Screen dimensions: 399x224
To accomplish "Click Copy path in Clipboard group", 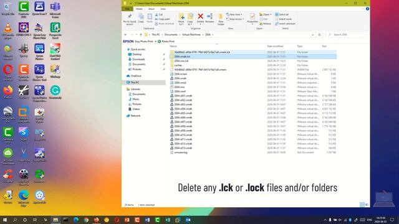I will coord(162,19).
